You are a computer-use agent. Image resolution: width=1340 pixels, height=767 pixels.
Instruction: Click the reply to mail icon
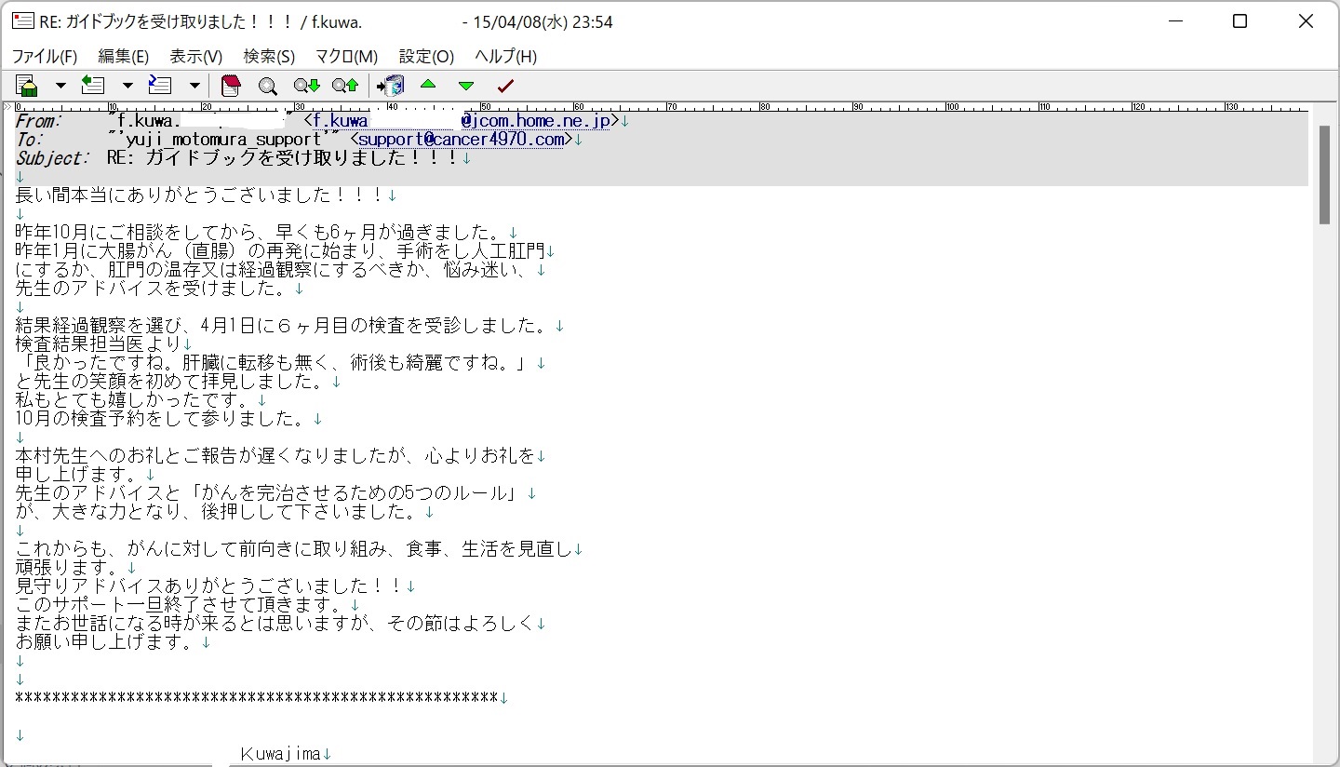click(x=93, y=86)
